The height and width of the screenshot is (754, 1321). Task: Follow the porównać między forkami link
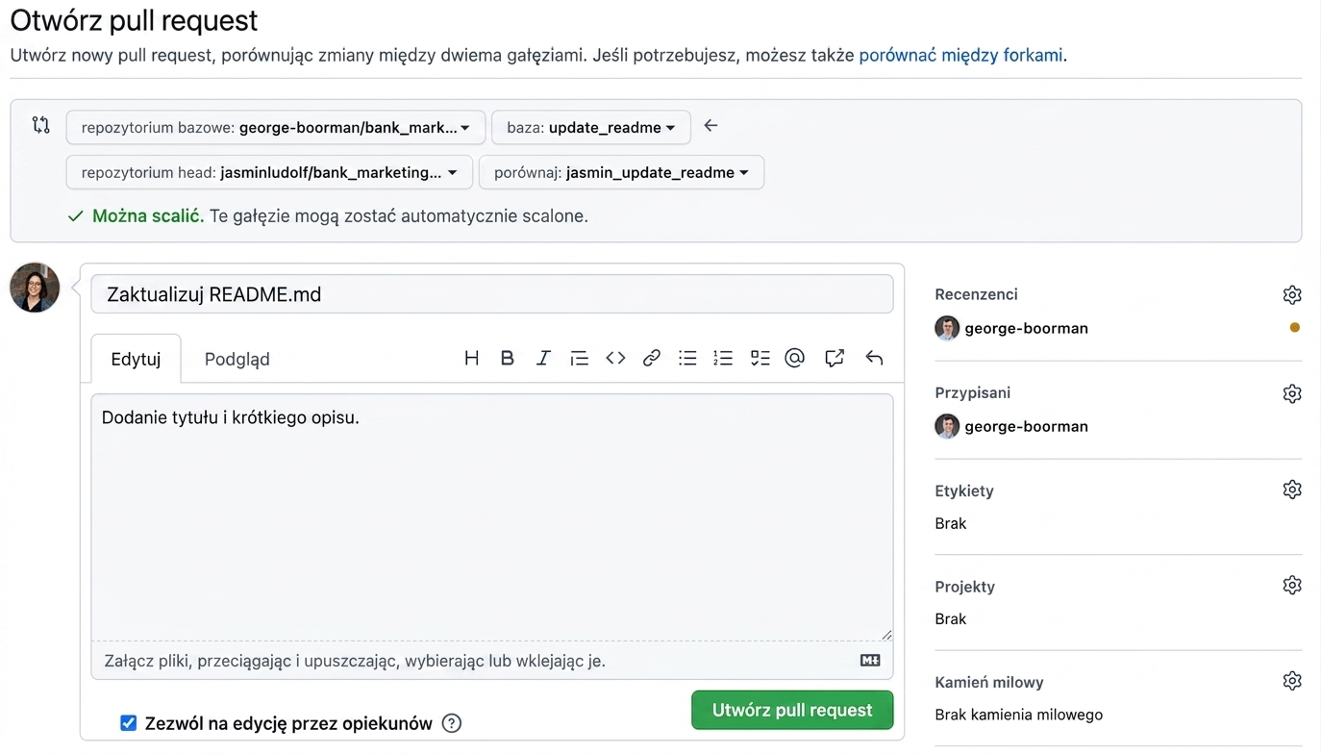coord(960,55)
